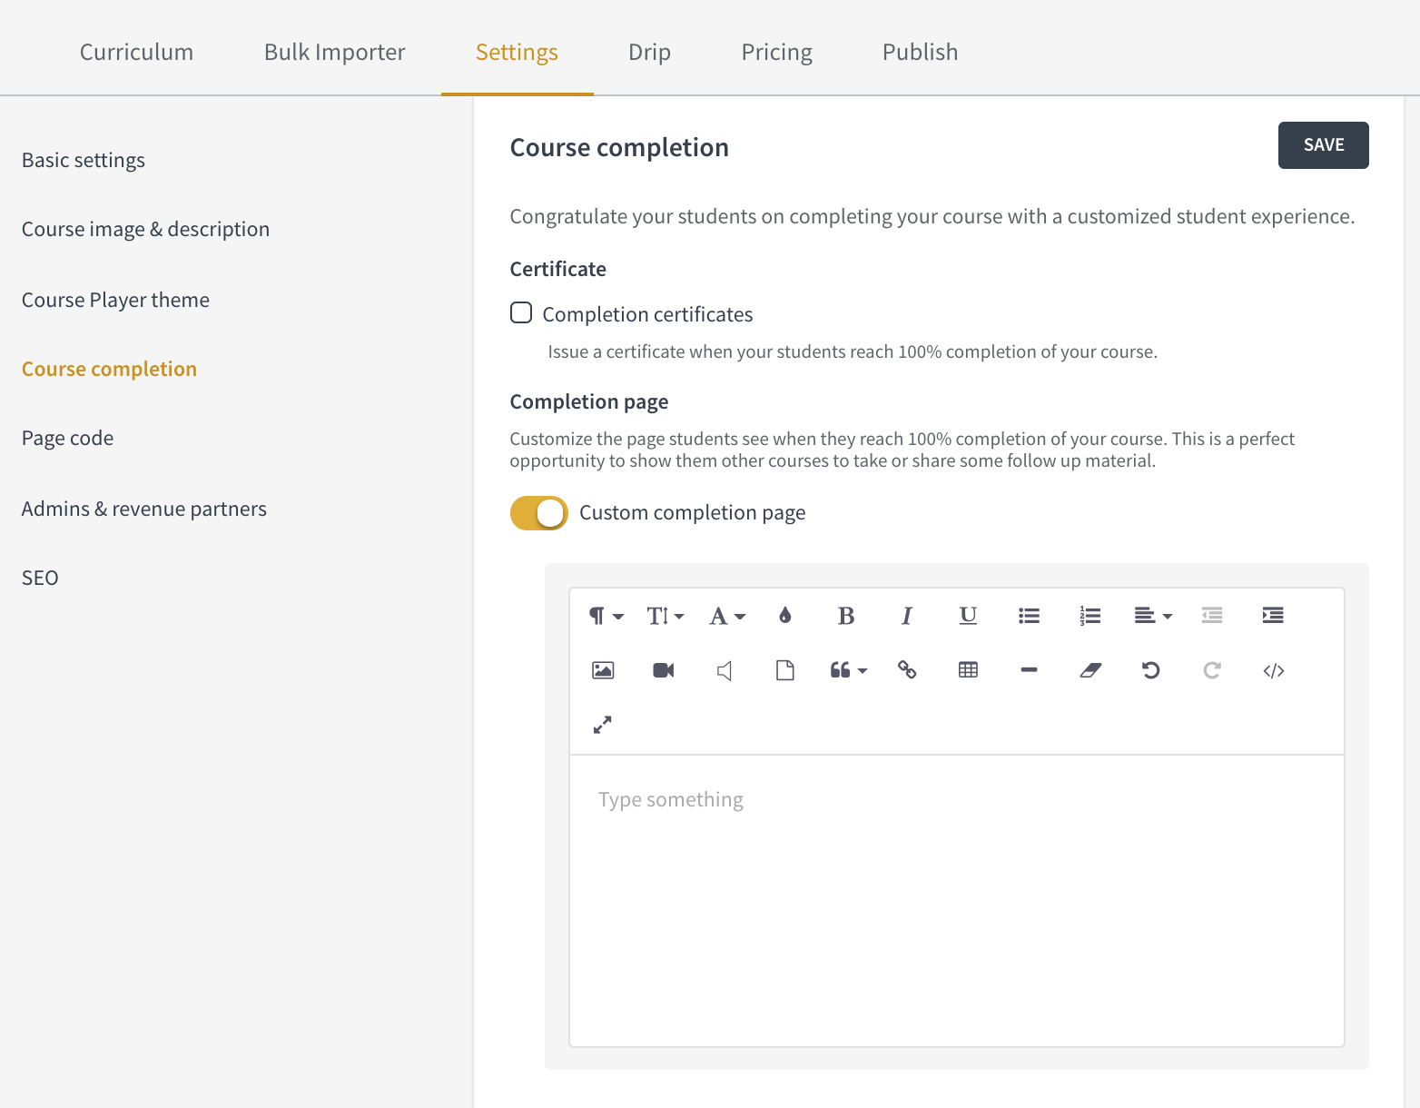The width and height of the screenshot is (1420, 1108).
Task: Insert an ordered numbered list
Action: point(1090,616)
